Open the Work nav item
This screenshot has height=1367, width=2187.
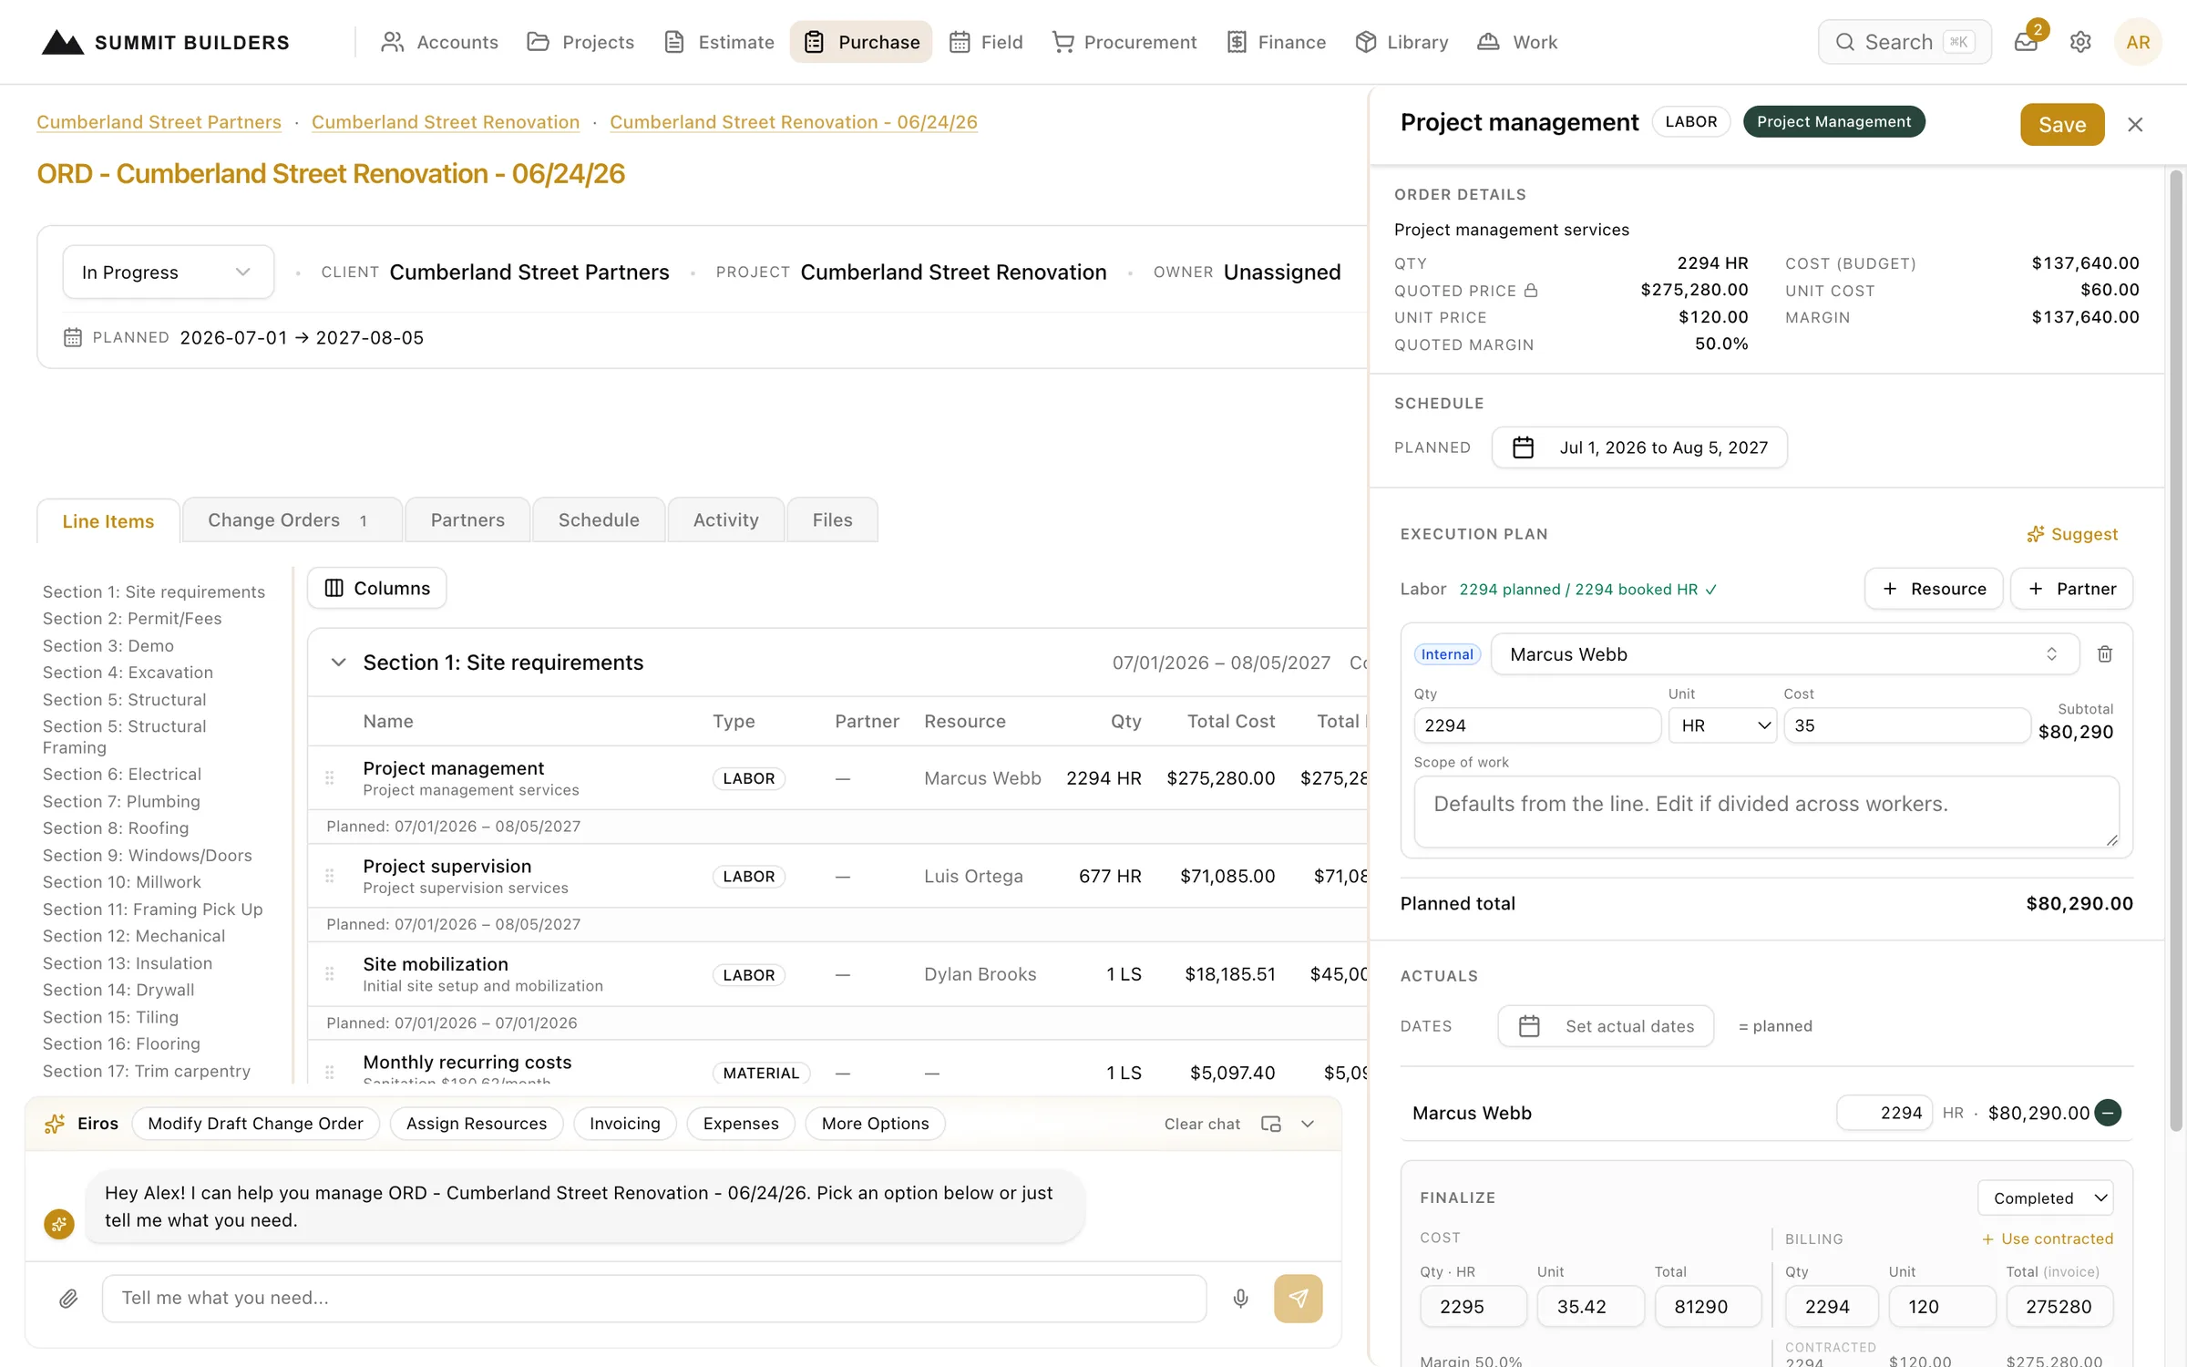point(1517,42)
